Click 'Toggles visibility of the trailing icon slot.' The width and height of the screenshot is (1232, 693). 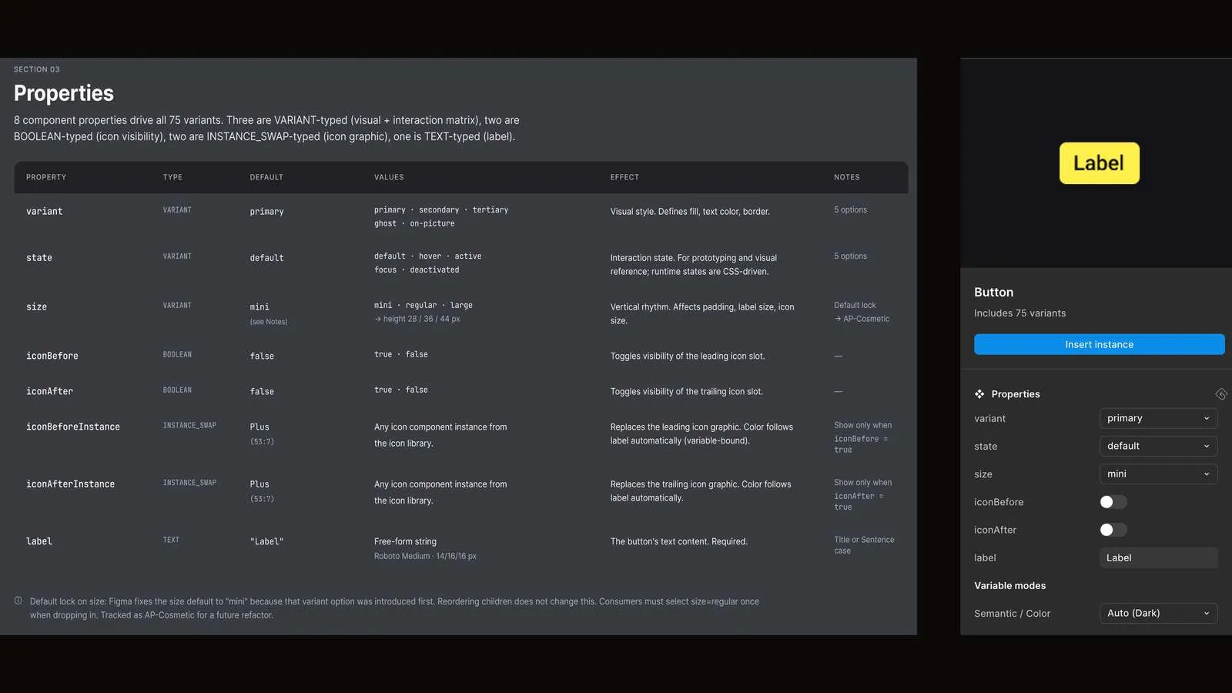click(687, 392)
